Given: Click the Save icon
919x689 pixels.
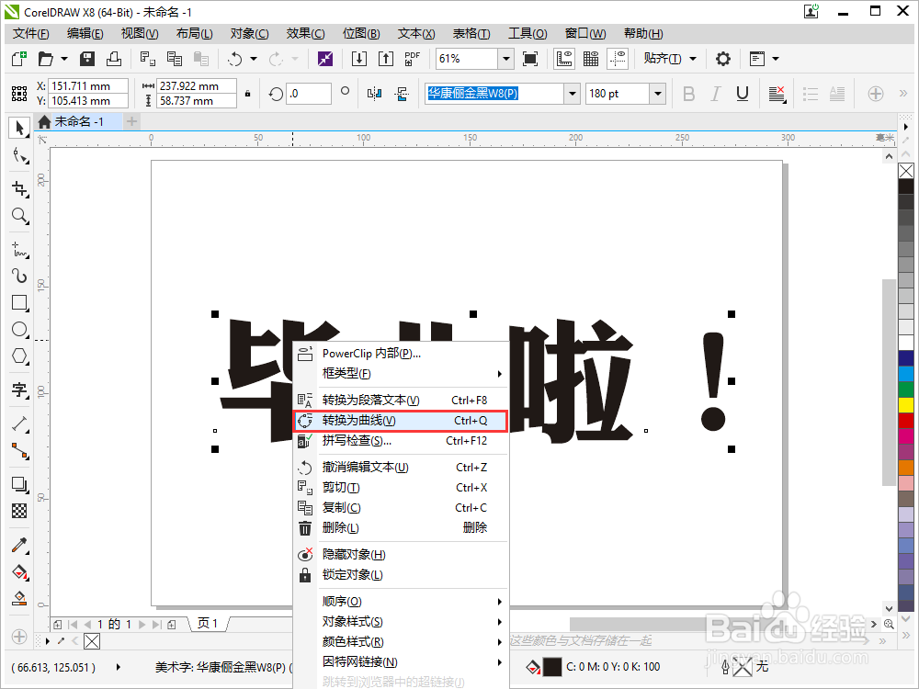Looking at the screenshot, I should [87, 59].
